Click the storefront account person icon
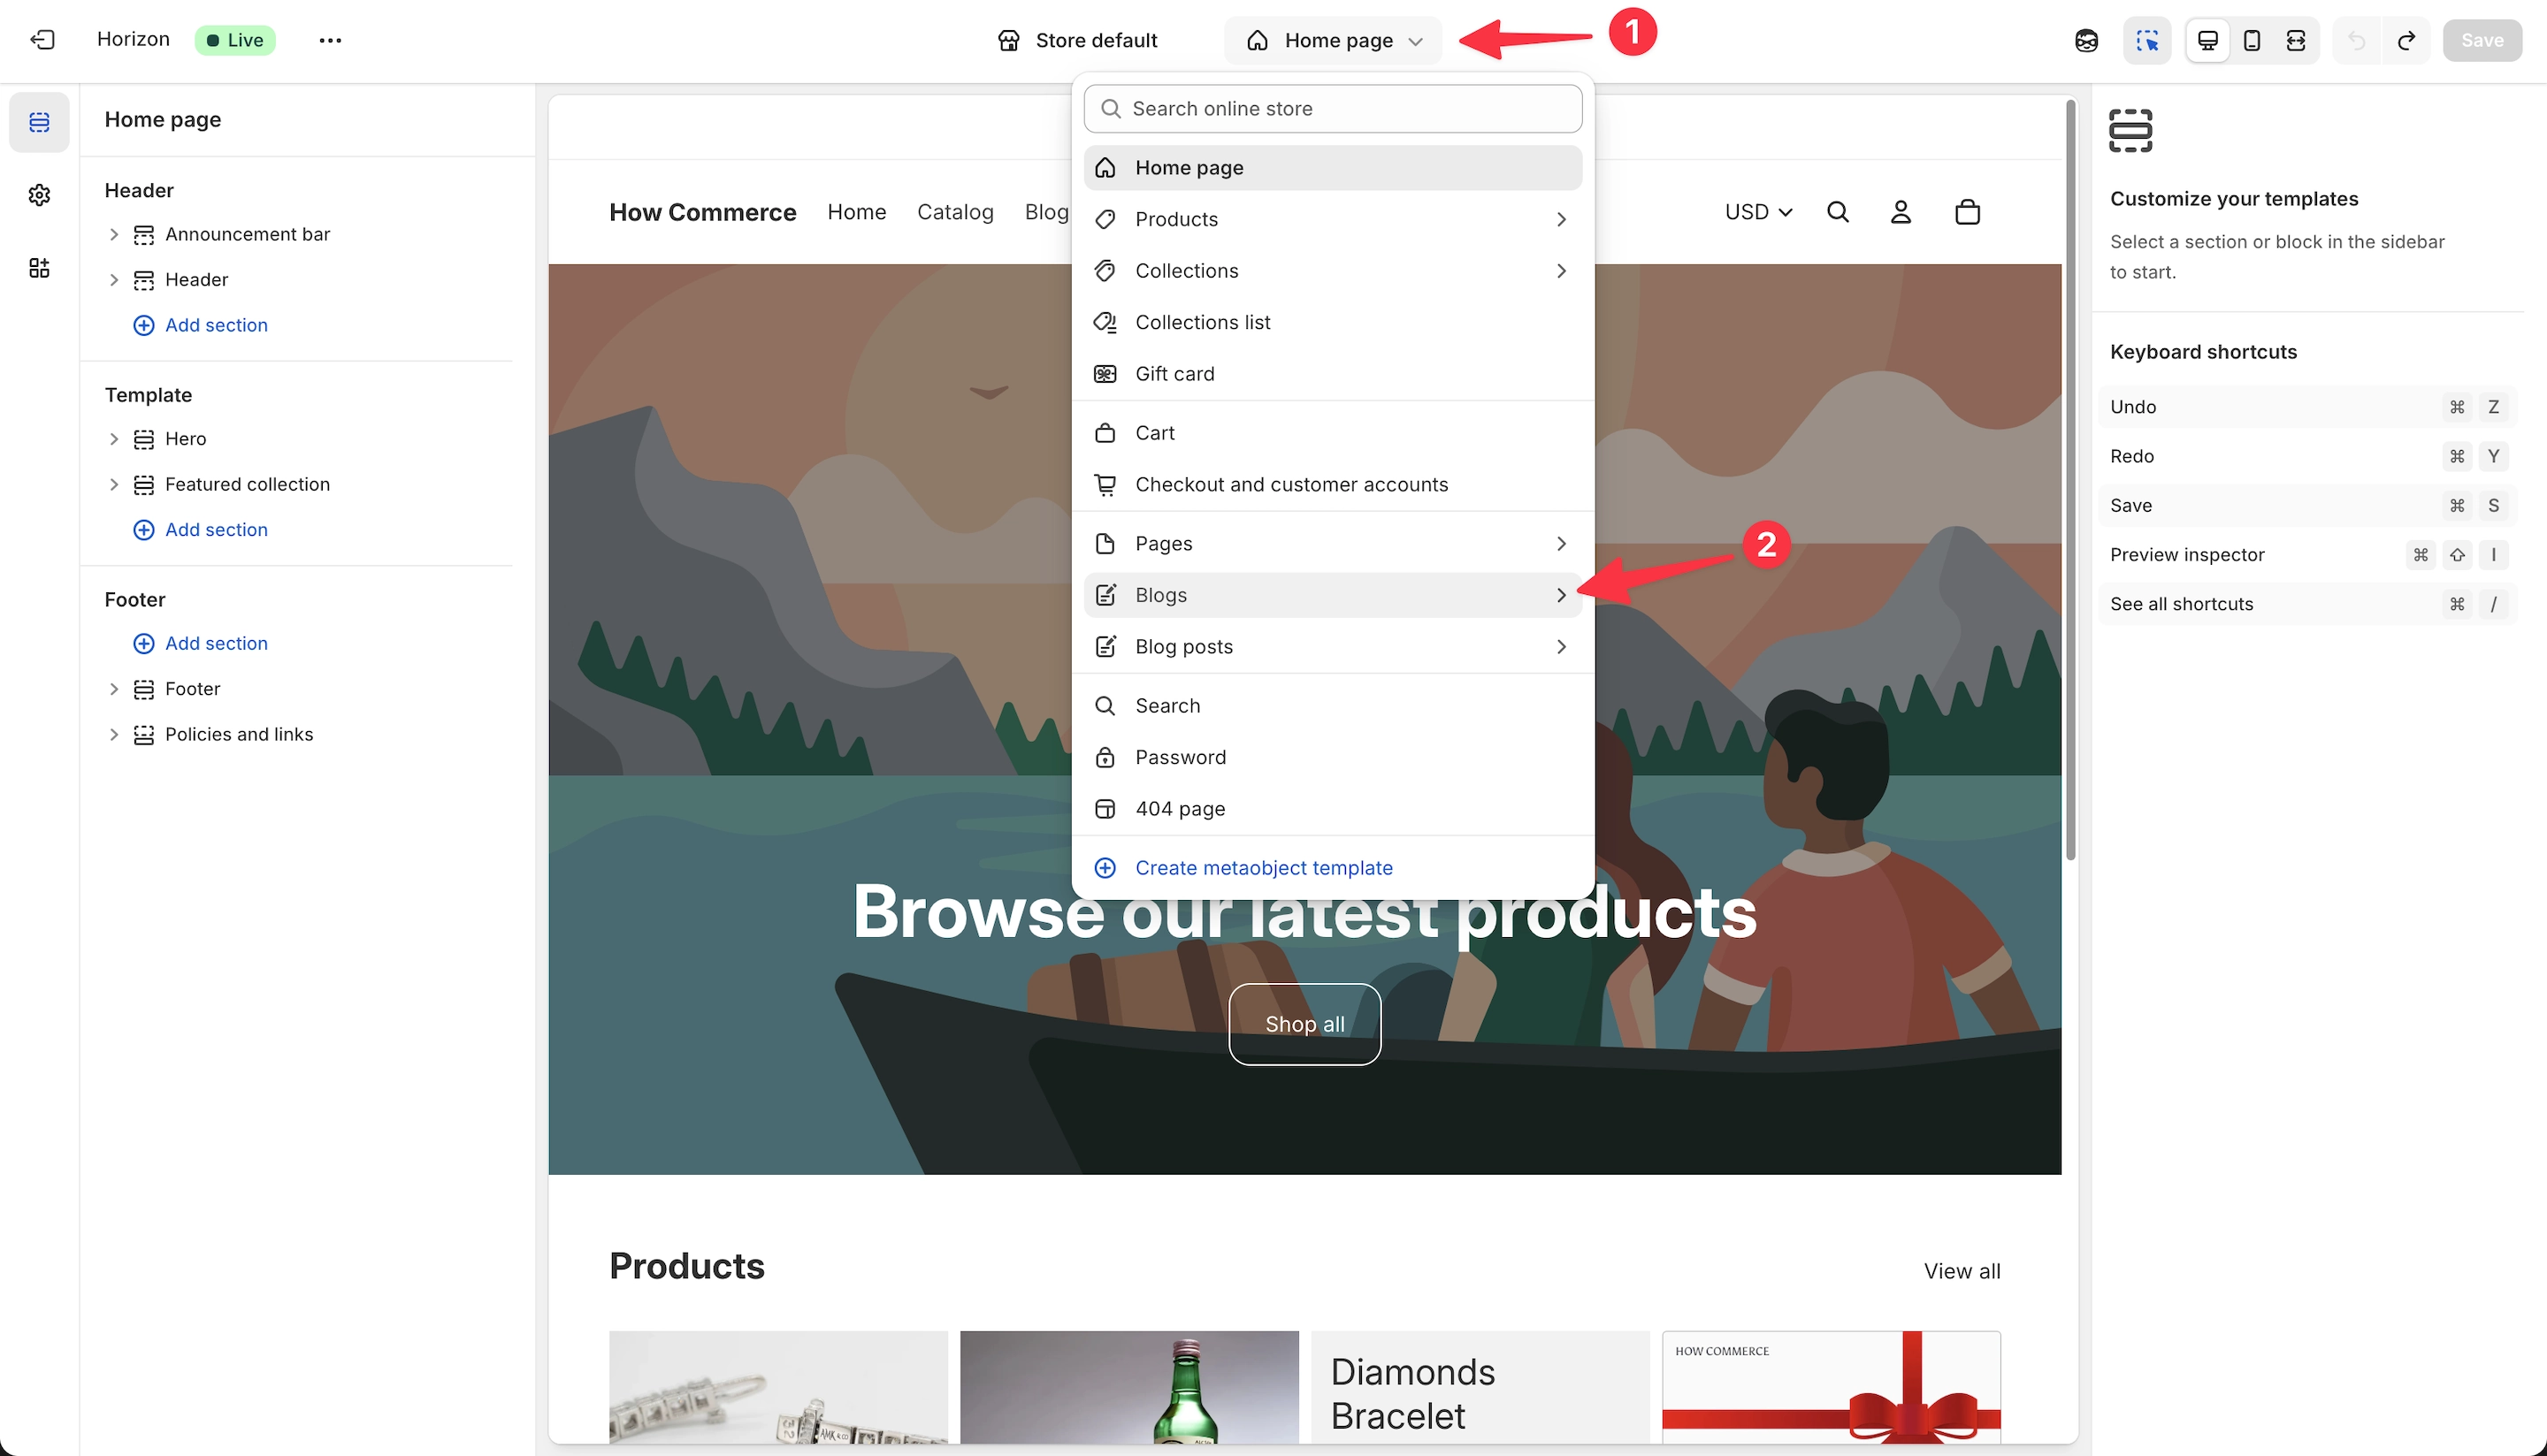This screenshot has width=2547, height=1456. coord(1901,212)
